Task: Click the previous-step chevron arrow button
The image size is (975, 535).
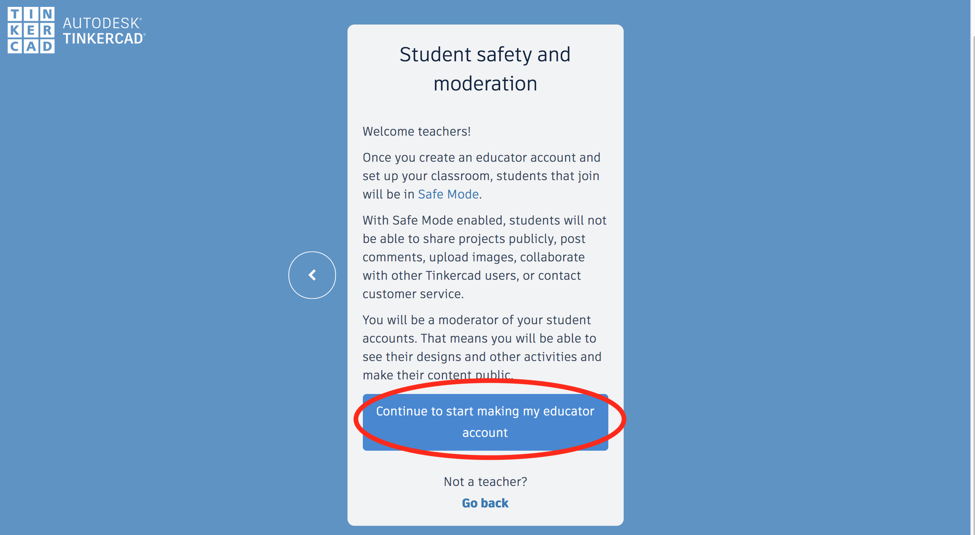Action: pyautogui.click(x=312, y=275)
